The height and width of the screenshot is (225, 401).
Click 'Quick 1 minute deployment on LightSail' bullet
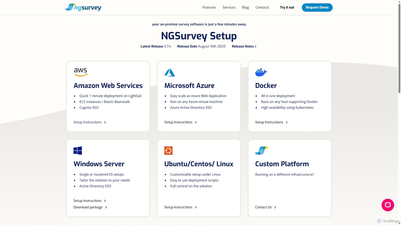click(x=110, y=96)
